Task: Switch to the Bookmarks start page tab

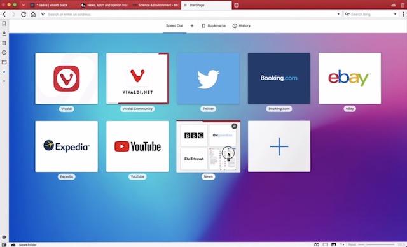Action: (214, 25)
